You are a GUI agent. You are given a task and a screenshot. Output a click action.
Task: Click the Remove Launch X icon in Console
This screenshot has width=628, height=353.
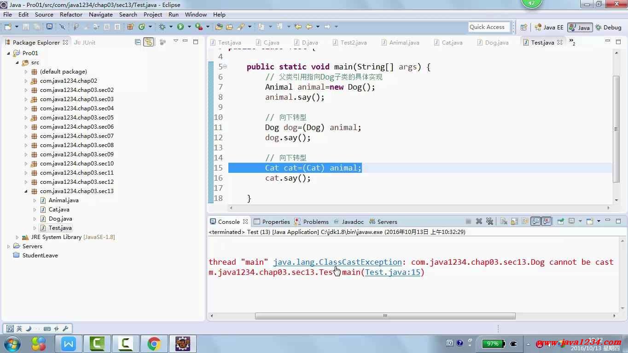click(479, 221)
